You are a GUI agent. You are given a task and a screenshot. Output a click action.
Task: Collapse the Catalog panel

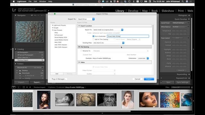pyautogui.click(x=16, y=49)
